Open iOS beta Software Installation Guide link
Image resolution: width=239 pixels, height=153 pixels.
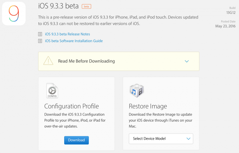click(x=74, y=41)
